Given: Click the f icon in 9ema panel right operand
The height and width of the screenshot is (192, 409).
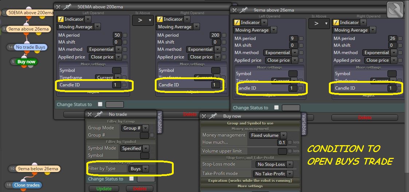Looking at the screenshot, I should [x=336, y=23].
